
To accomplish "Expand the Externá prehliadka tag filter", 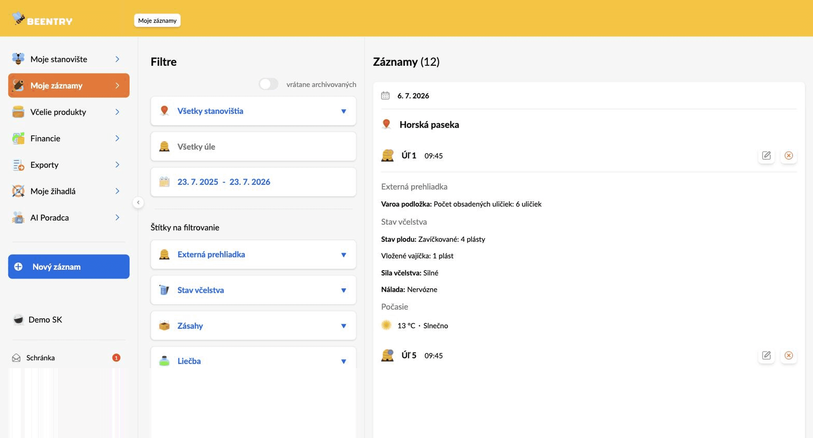I will (x=253, y=254).
